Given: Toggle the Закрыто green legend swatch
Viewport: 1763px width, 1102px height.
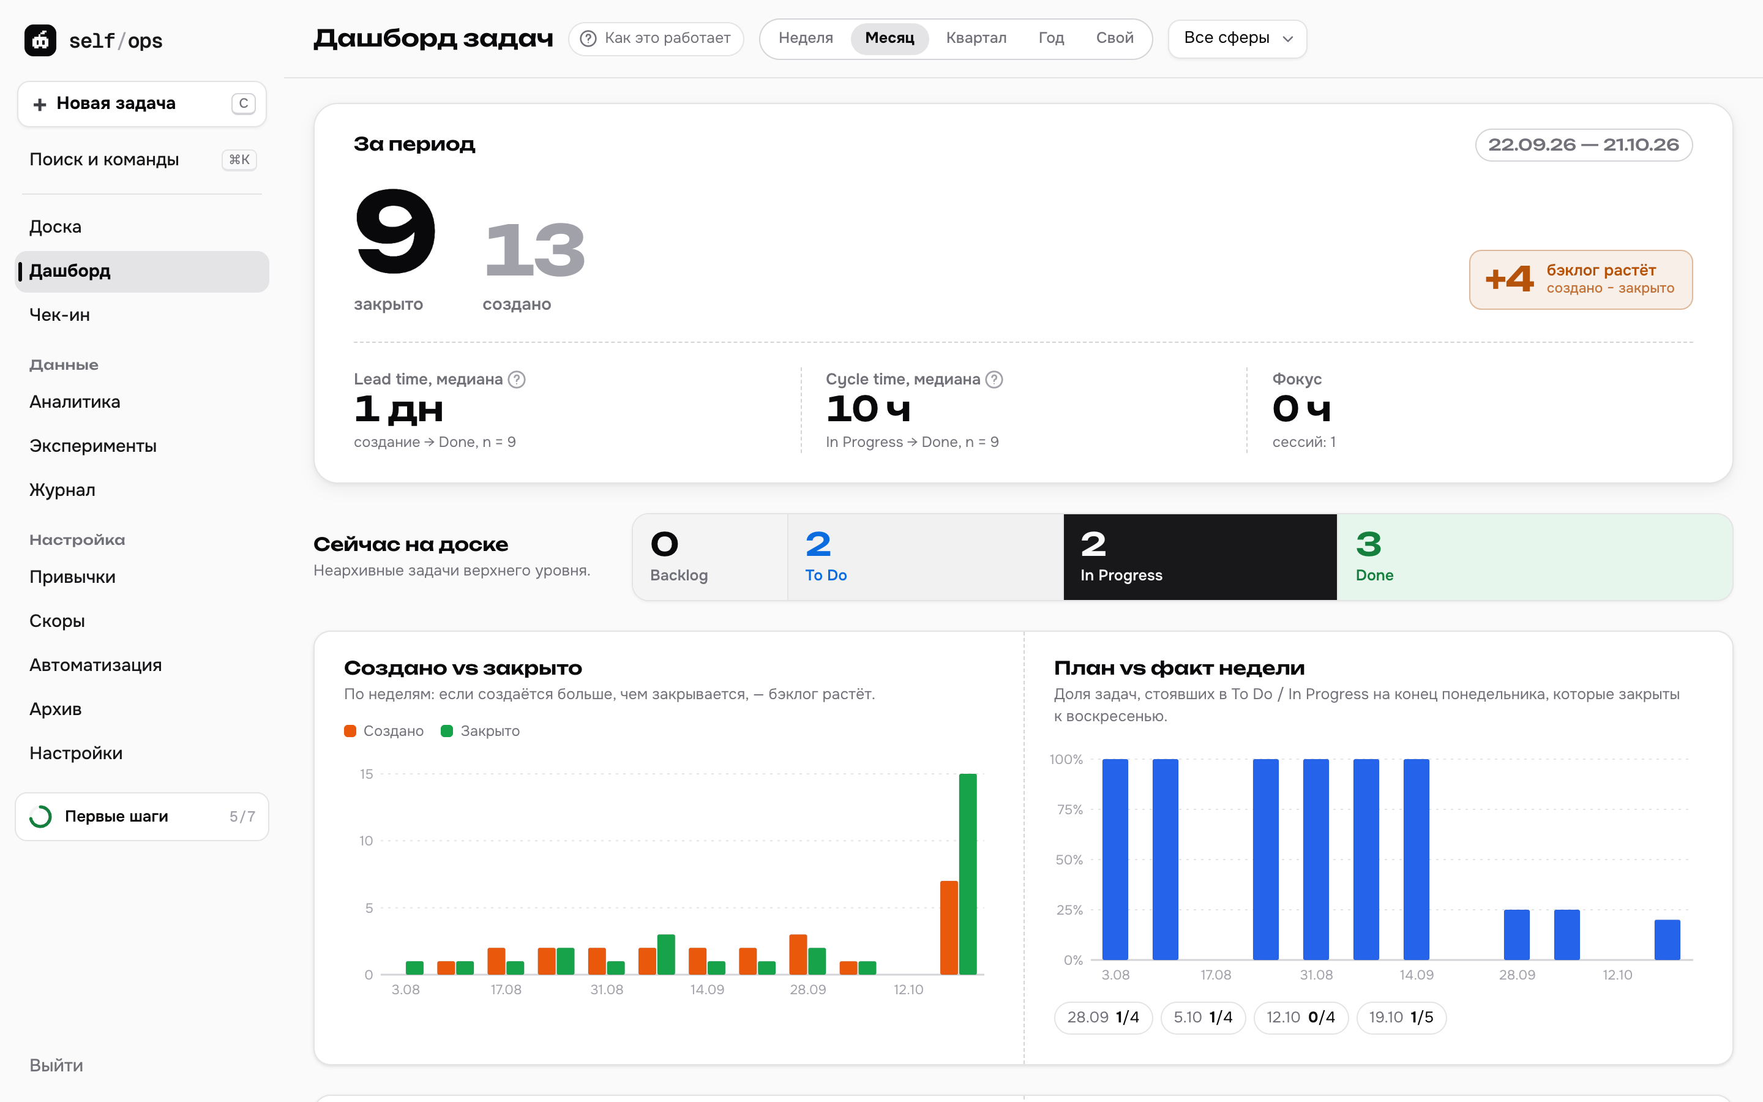Looking at the screenshot, I should click(447, 730).
